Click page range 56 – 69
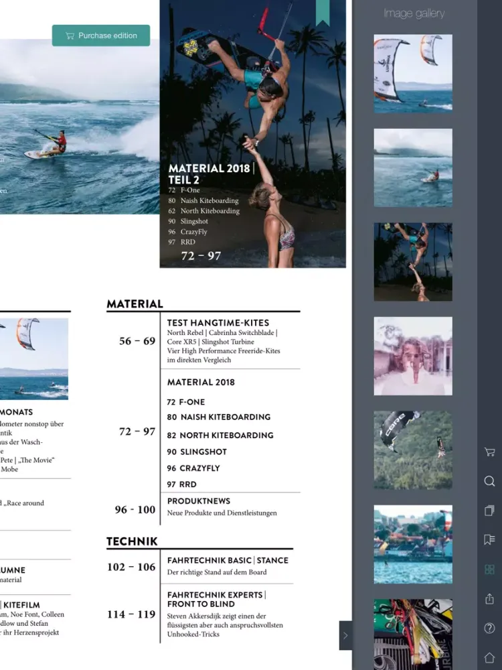 (x=137, y=341)
